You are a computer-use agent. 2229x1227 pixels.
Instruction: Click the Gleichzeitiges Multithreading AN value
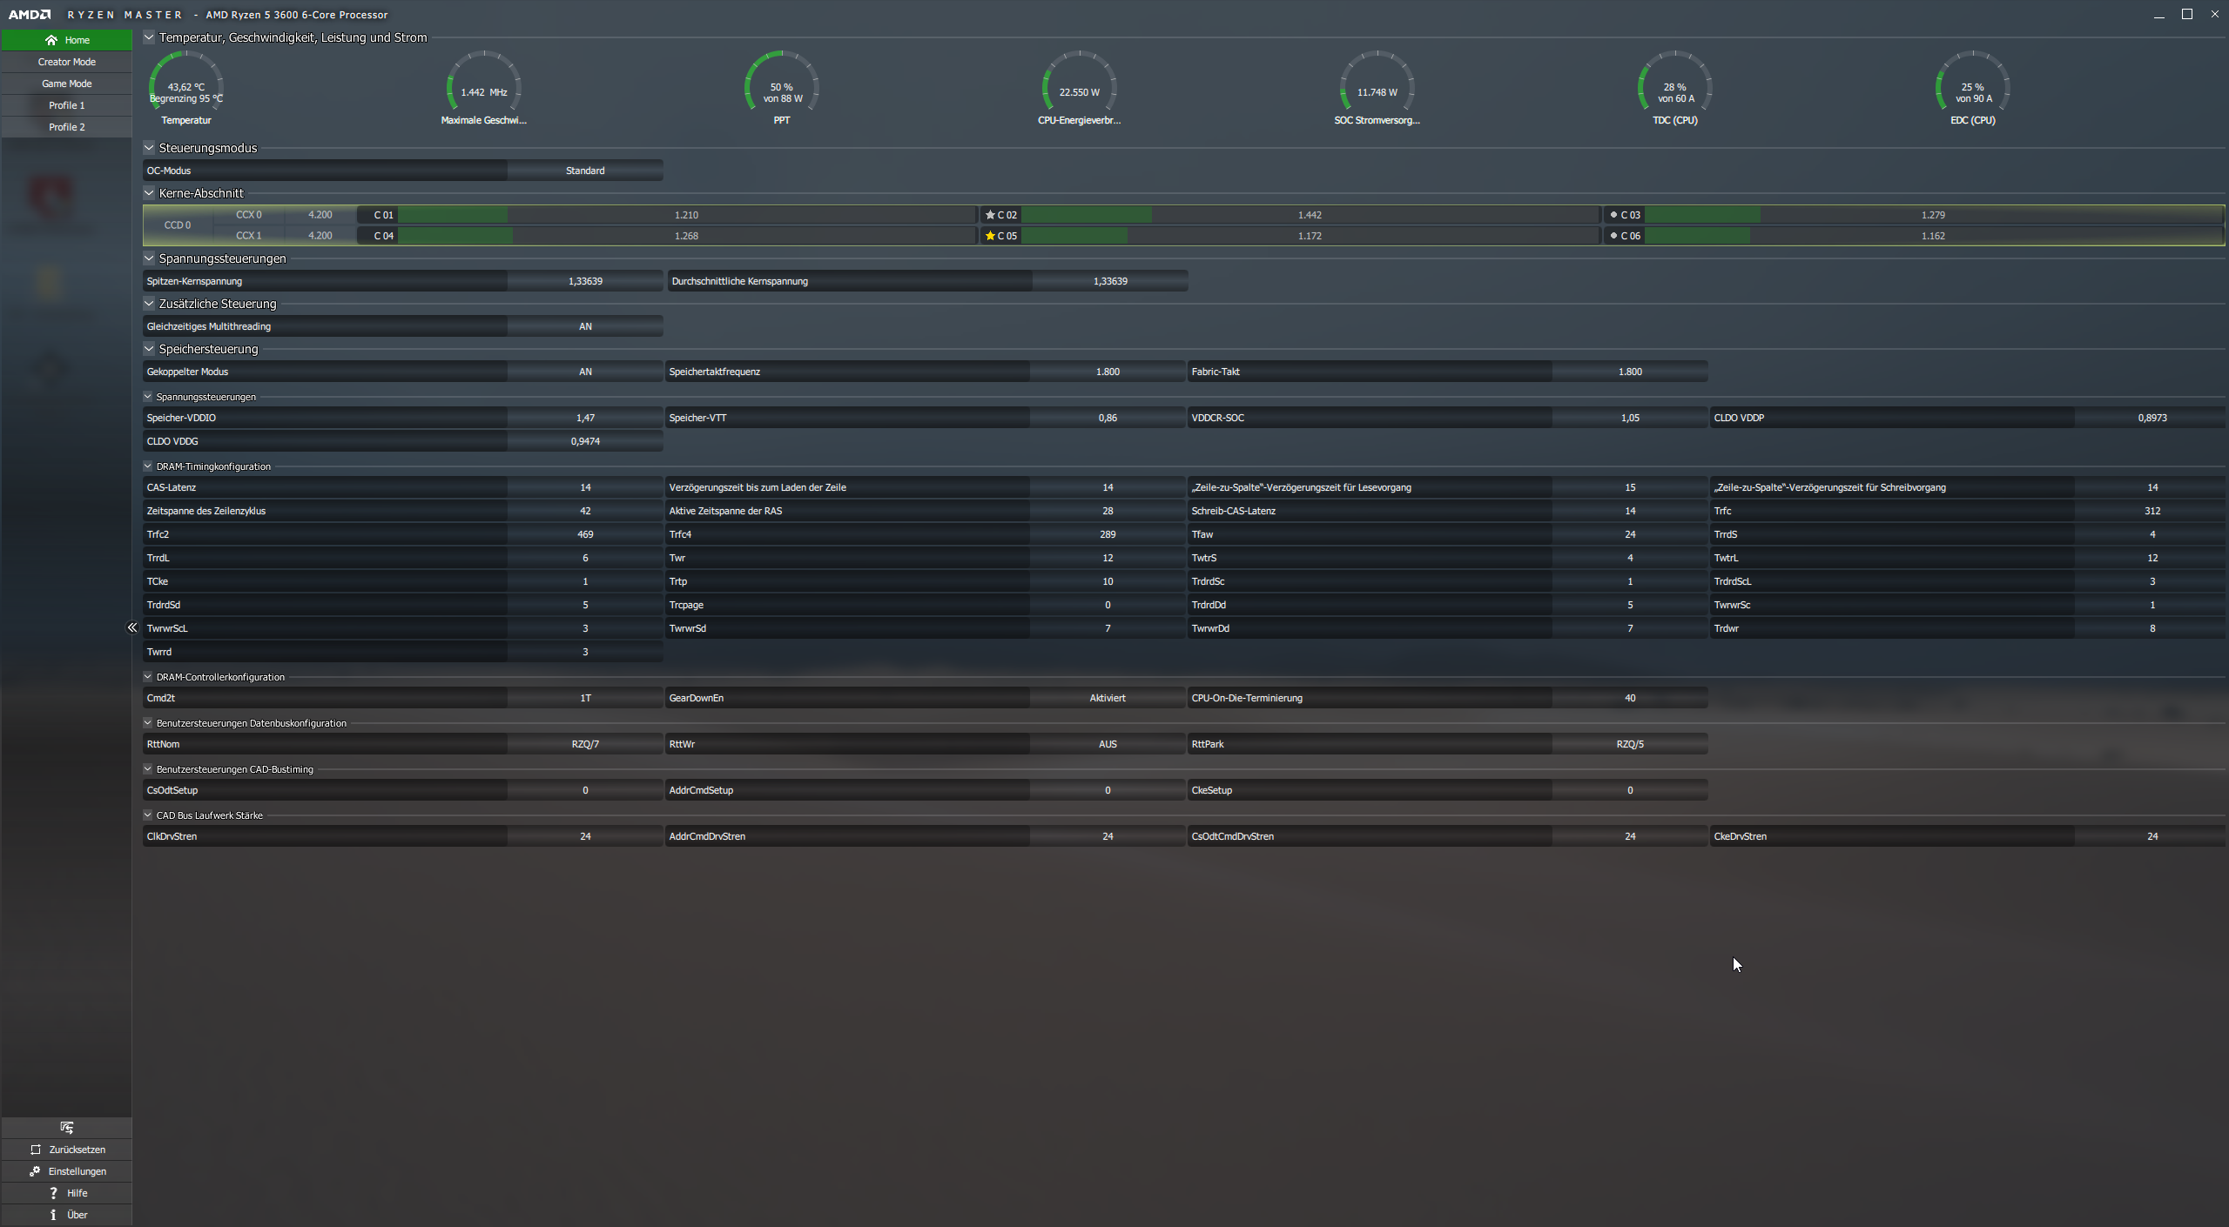[585, 326]
